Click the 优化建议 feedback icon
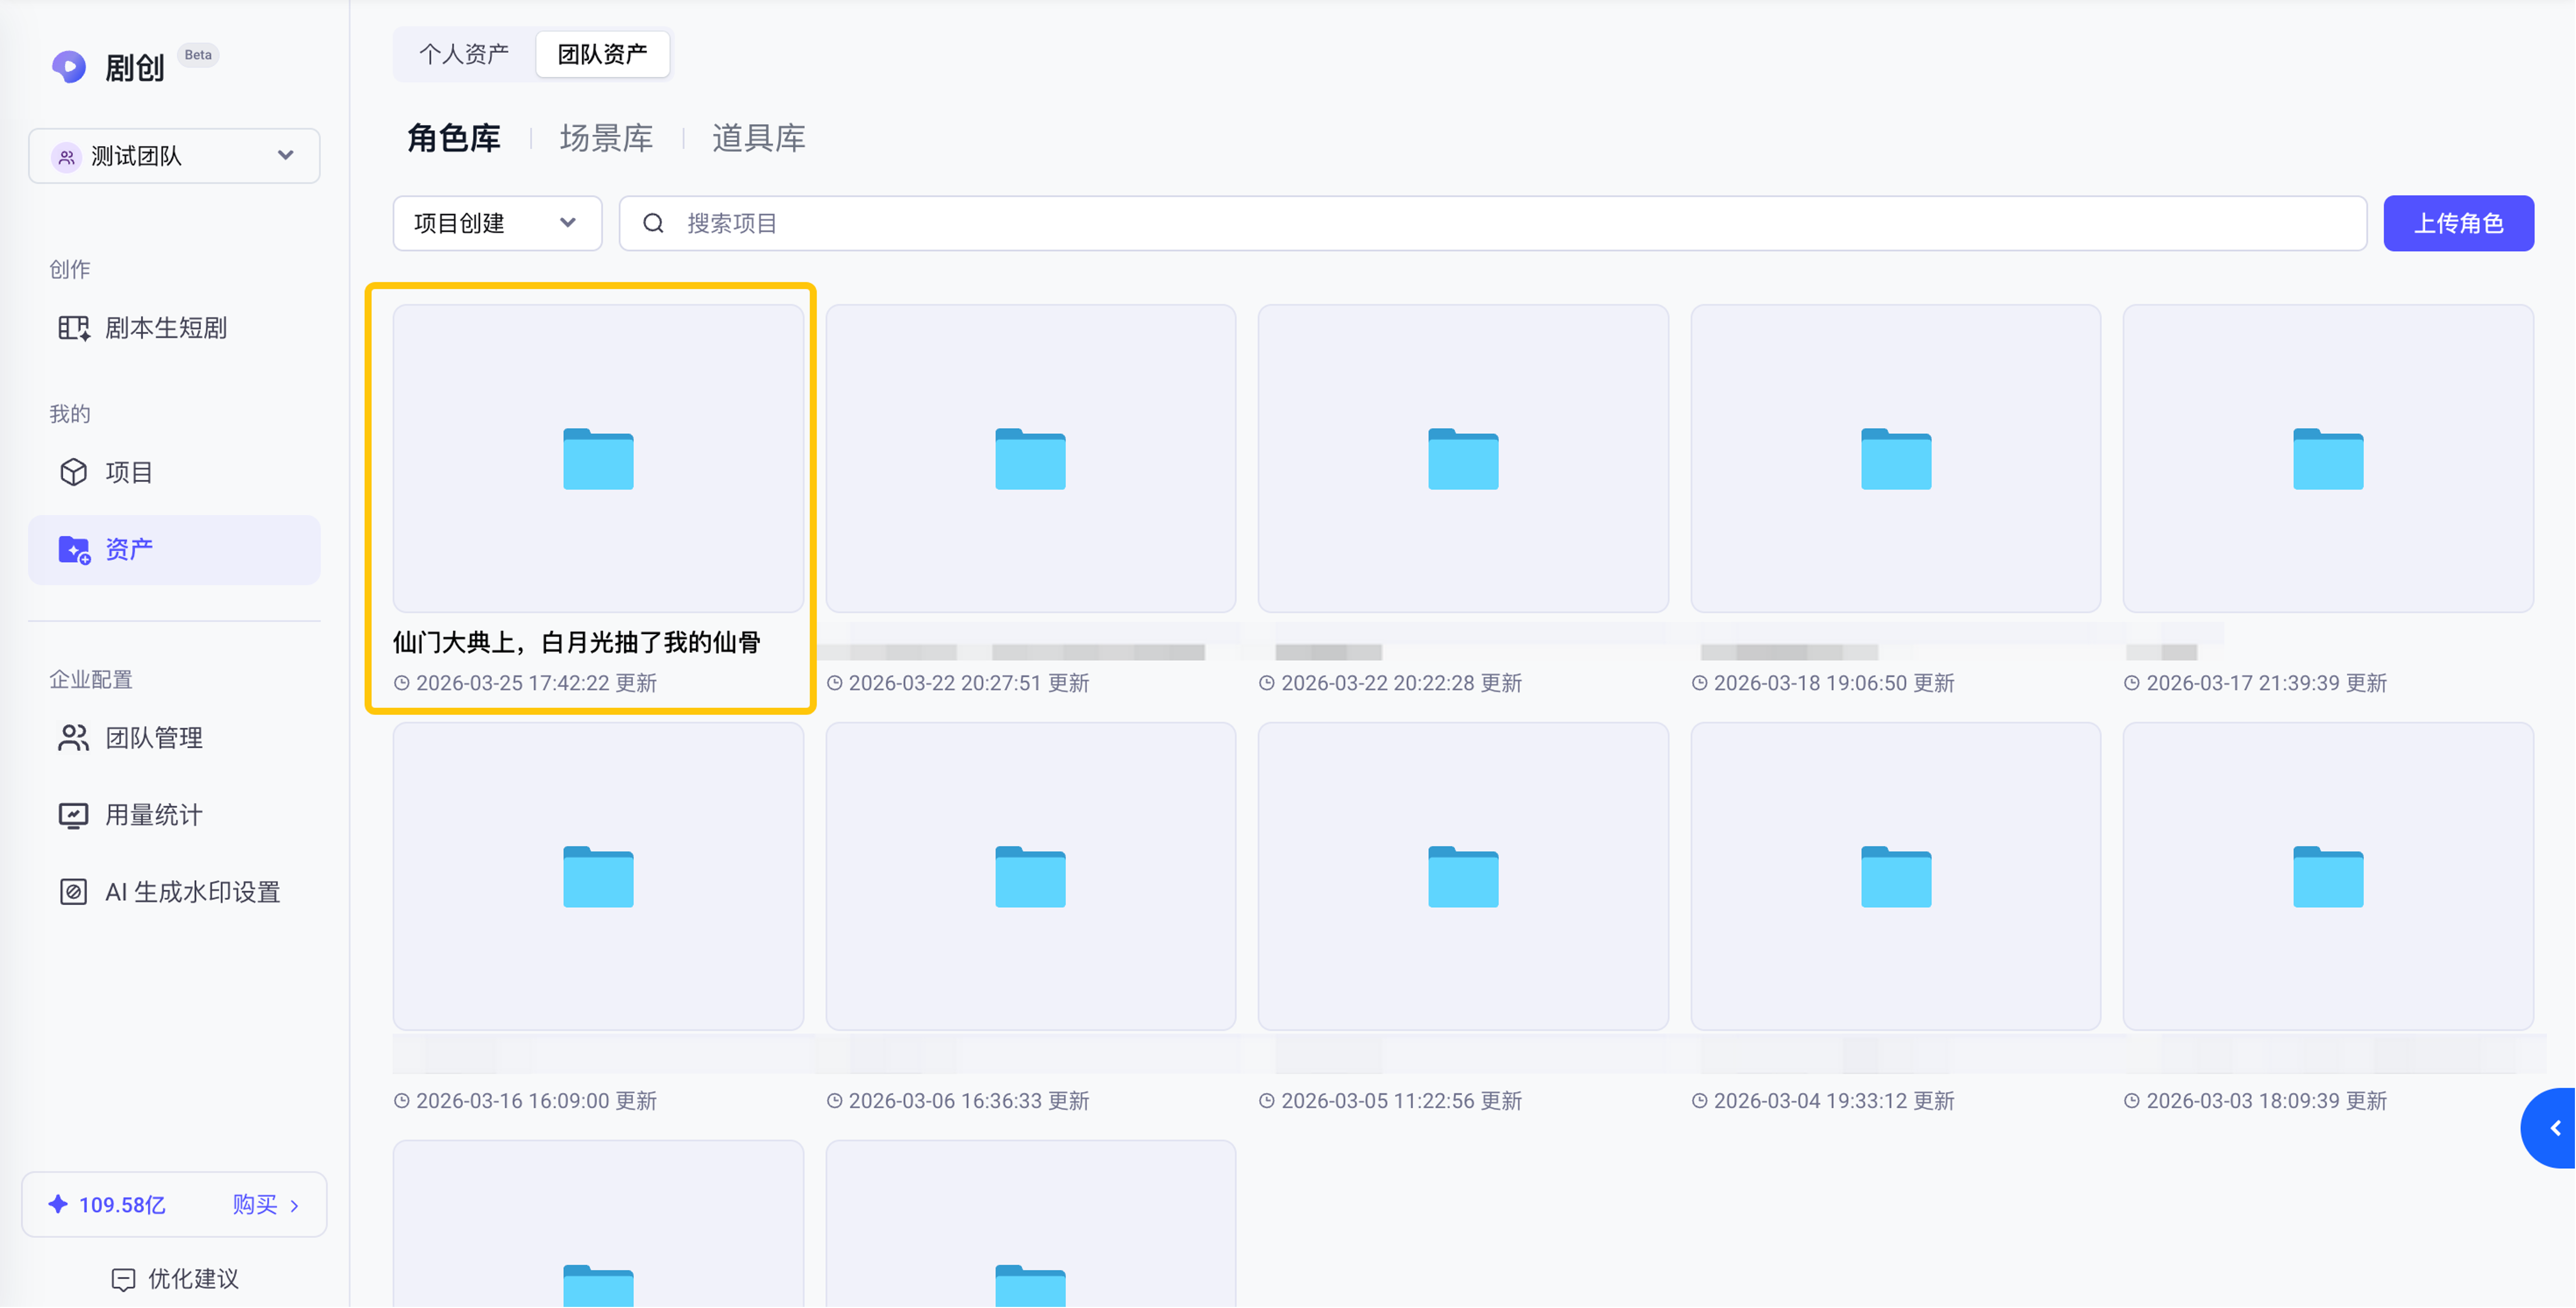Screen dimensions: 2576x1308 point(123,1280)
